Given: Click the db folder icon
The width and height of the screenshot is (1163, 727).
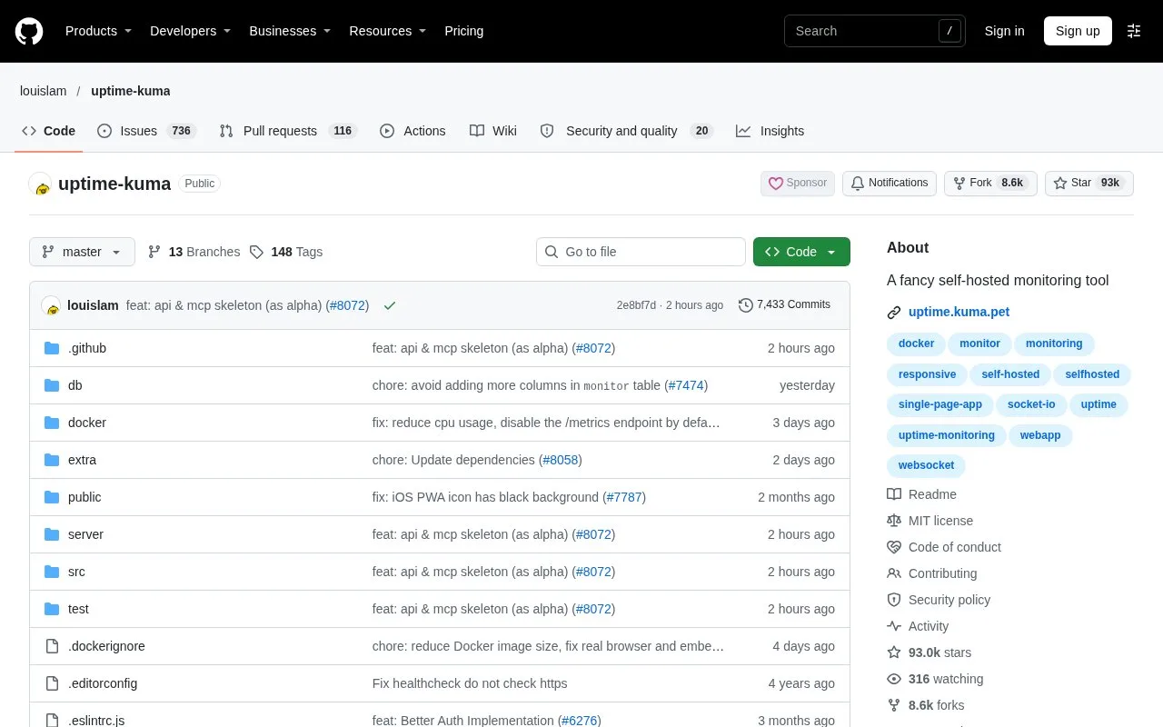Looking at the screenshot, I should tap(52, 385).
